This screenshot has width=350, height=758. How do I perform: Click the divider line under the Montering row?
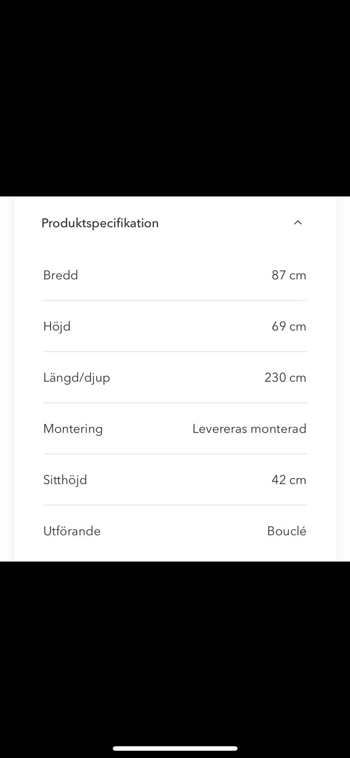(175, 454)
